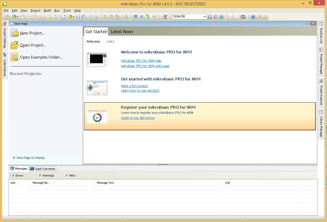Open the Project Explorer side panel
Viewport: 327px width, 222px height.
pos(321,92)
